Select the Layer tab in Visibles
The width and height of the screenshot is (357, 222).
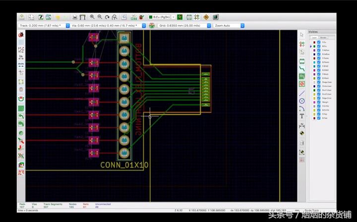click(x=314, y=37)
